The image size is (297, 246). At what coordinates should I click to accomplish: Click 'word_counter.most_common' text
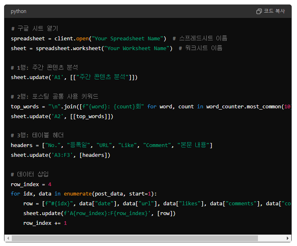pyautogui.click(x=244, y=107)
